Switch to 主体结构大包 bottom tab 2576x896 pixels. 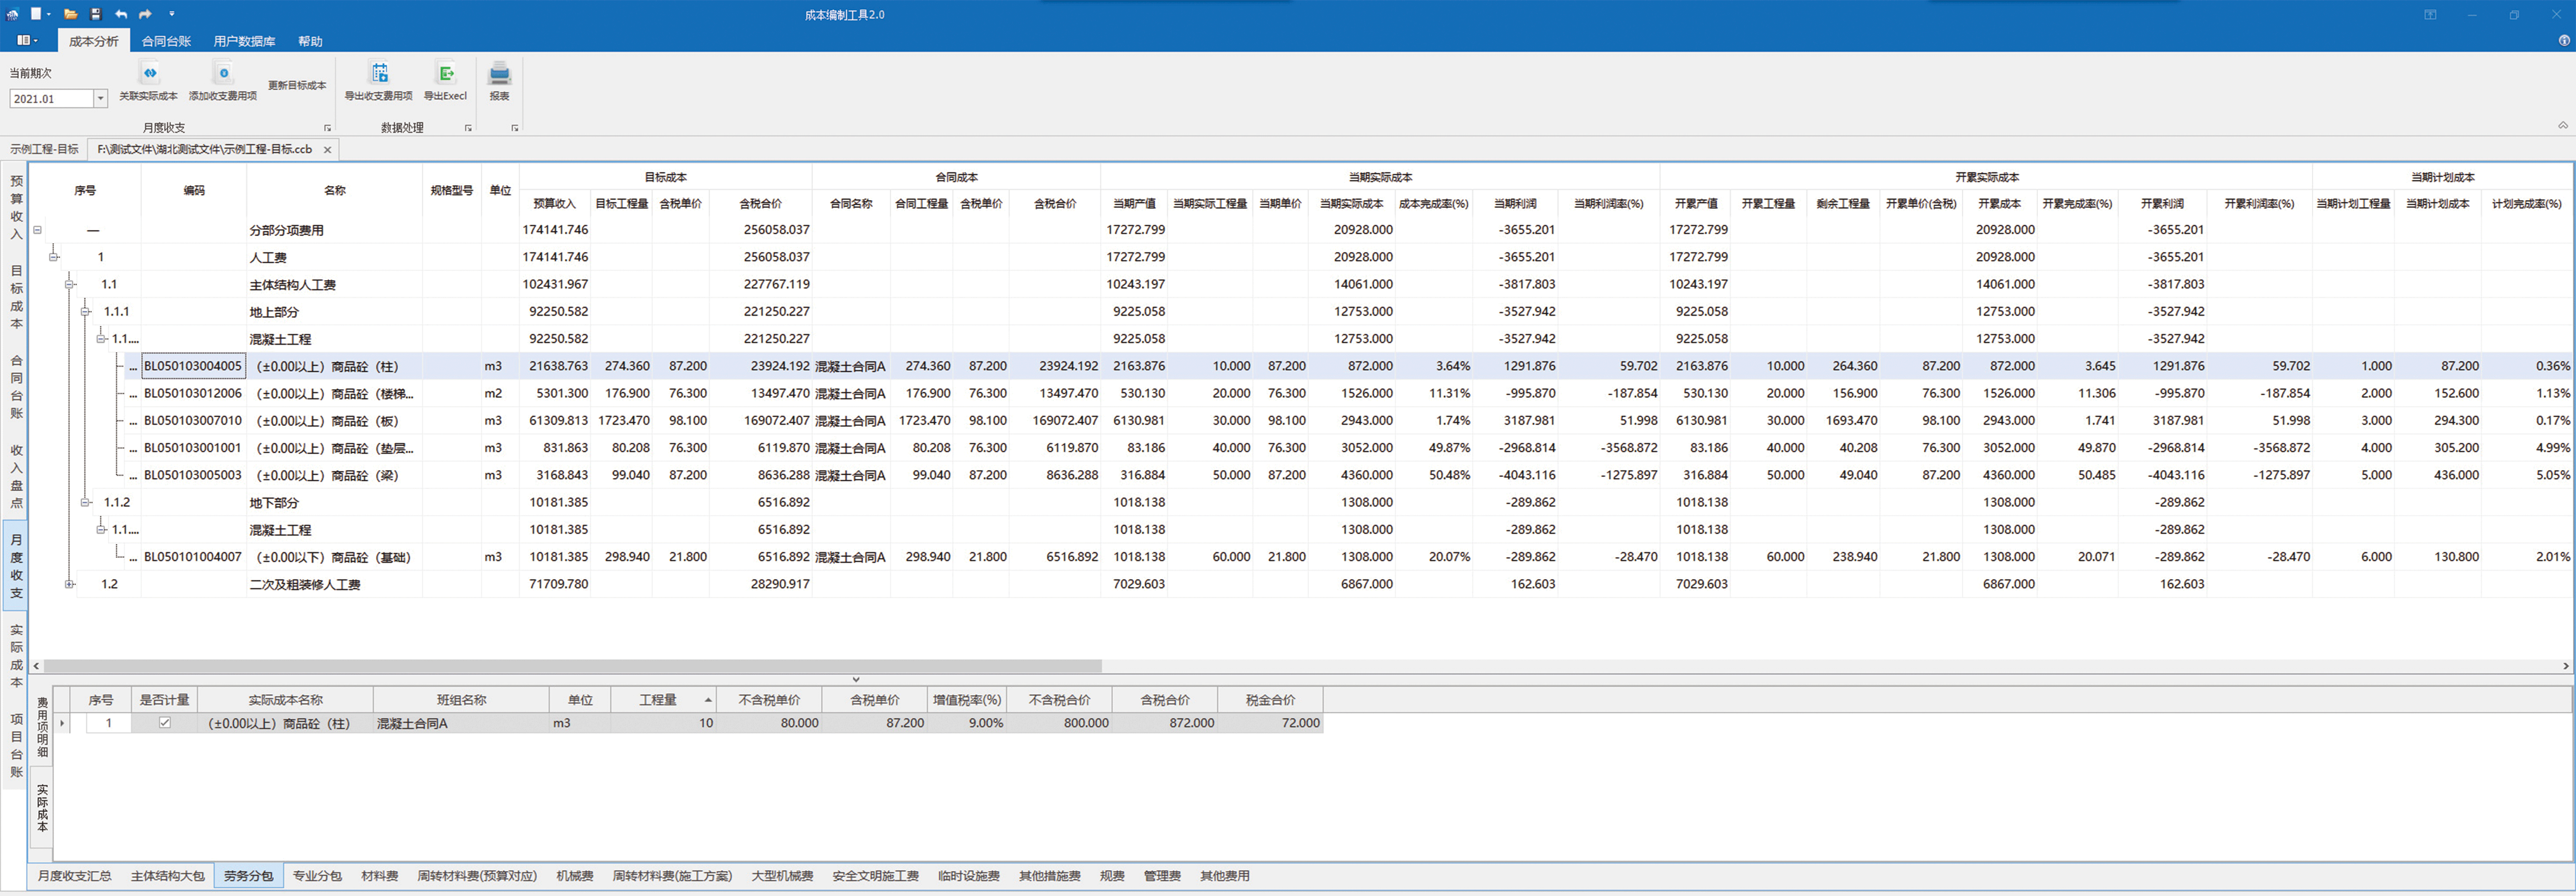coord(167,876)
